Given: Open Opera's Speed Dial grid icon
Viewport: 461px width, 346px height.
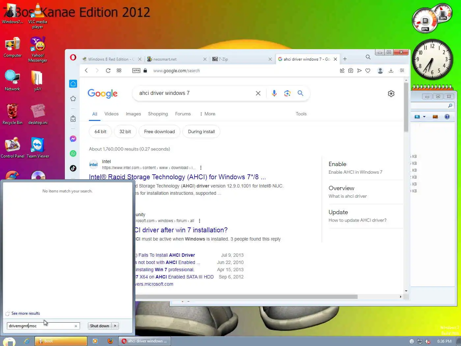Looking at the screenshot, I should 119,71.
